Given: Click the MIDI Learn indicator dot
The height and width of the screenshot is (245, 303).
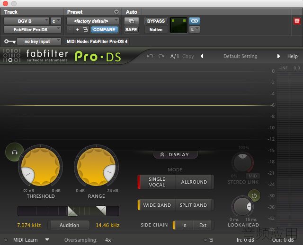Looking at the screenshot, I should coord(6,240).
